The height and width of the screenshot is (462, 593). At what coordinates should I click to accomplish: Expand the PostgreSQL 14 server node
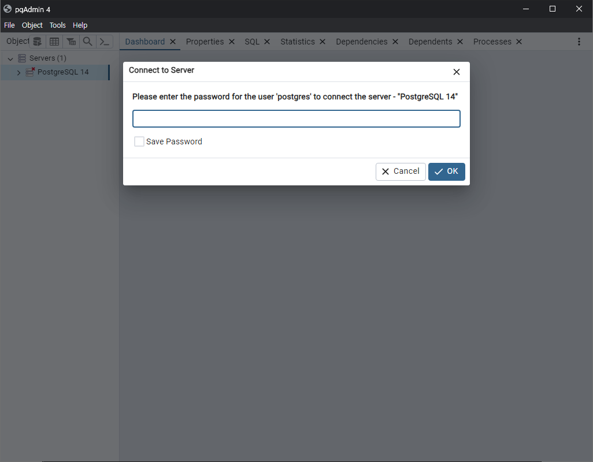[18, 73]
